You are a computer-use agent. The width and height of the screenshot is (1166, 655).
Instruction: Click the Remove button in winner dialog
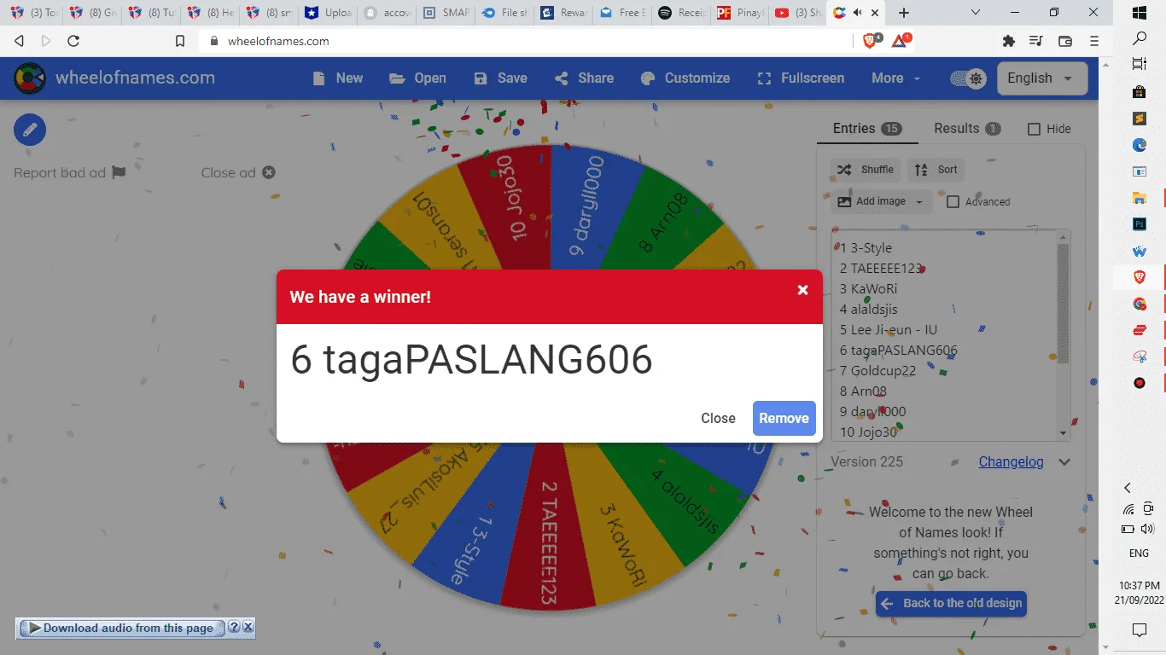(784, 418)
